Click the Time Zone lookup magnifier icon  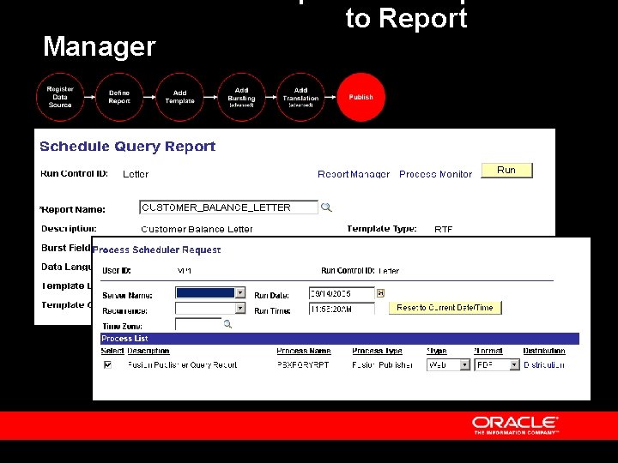tap(227, 324)
